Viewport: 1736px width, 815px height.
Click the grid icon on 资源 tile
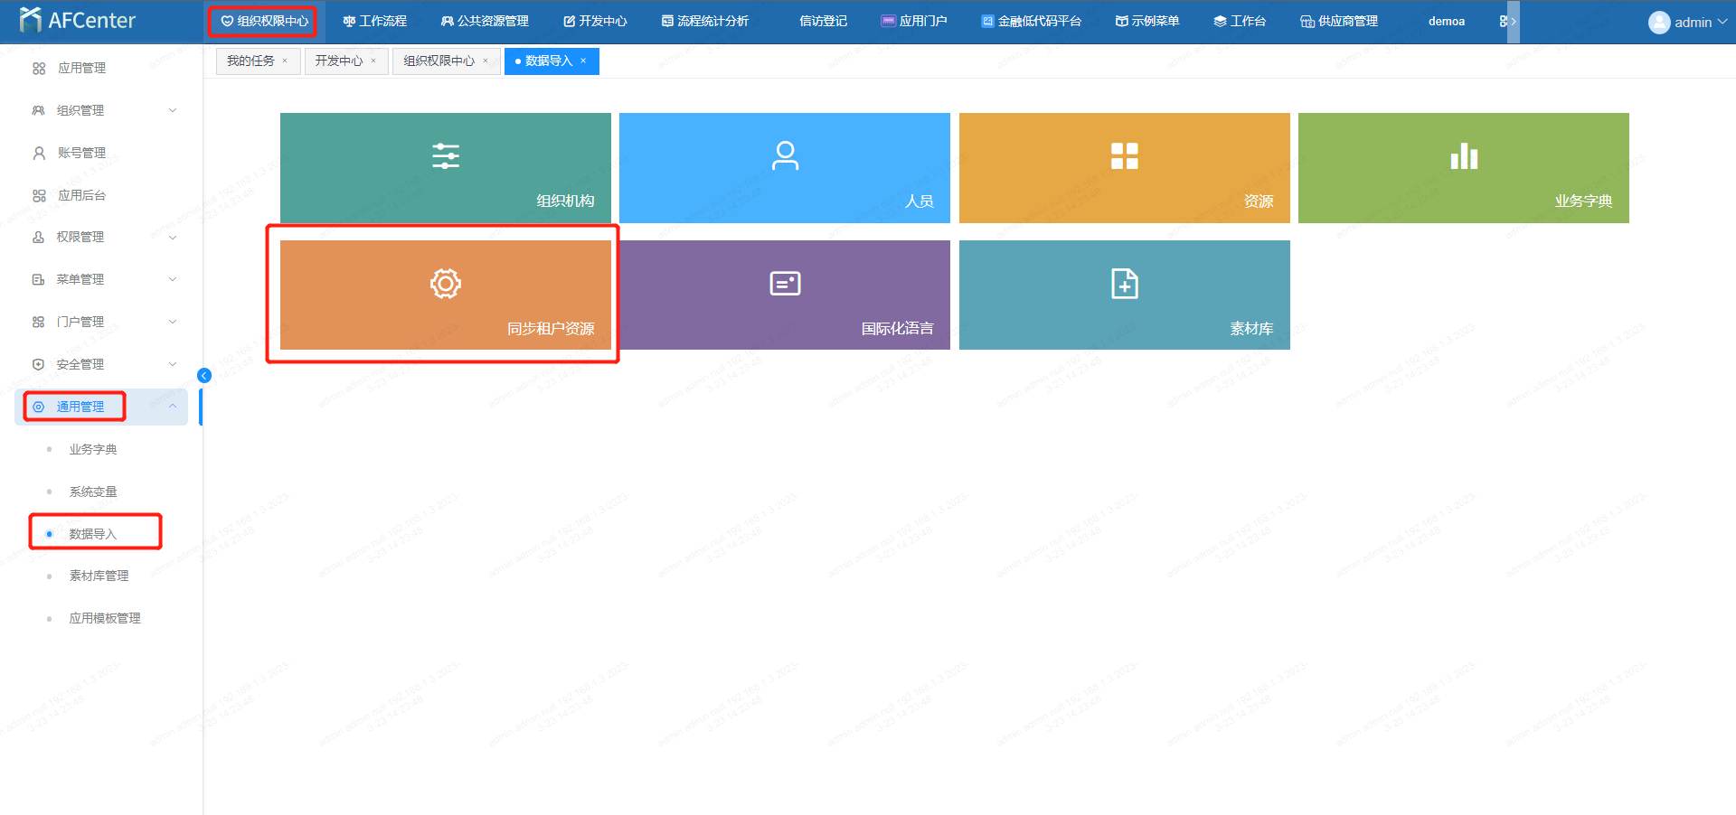(x=1124, y=156)
